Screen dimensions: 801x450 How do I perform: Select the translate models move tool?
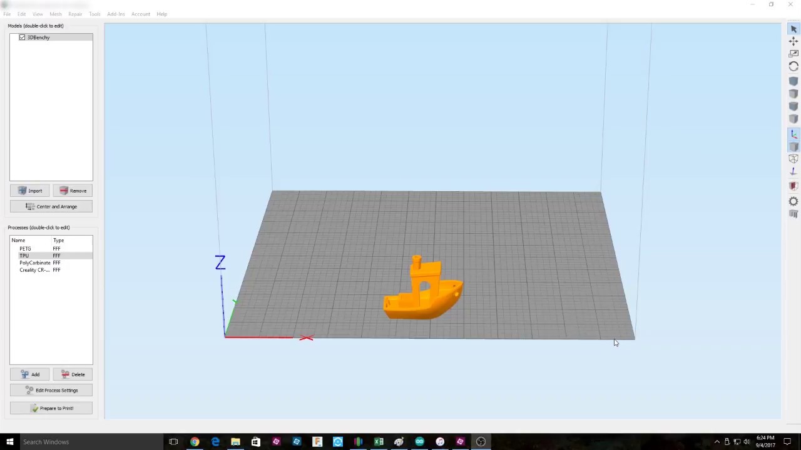[793, 41]
